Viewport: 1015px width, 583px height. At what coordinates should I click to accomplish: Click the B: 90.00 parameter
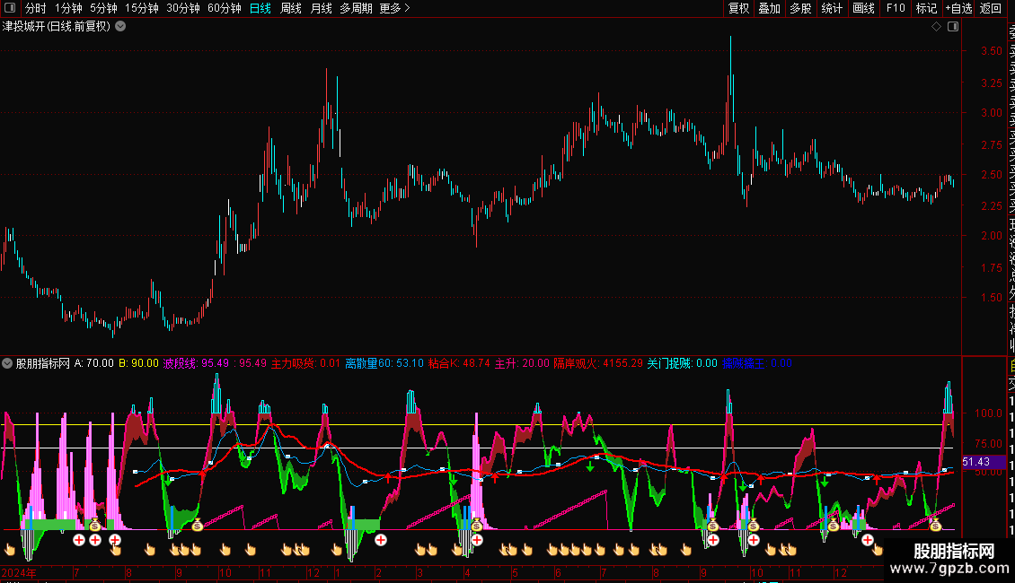coord(138,363)
